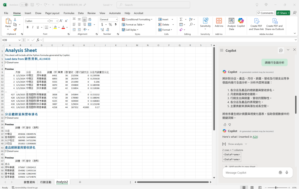Give thumbs down to Copilot response
Viewport: 299px width, 189px height.
point(230,125)
